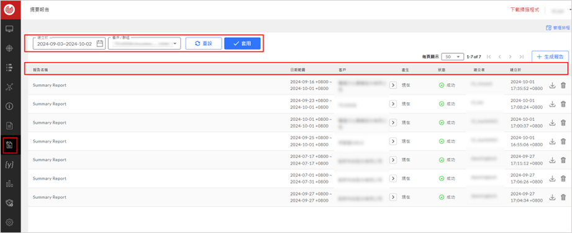Delete report created 2024-10-01 17:08:24
The image size is (572, 233).
coord(563,103)
